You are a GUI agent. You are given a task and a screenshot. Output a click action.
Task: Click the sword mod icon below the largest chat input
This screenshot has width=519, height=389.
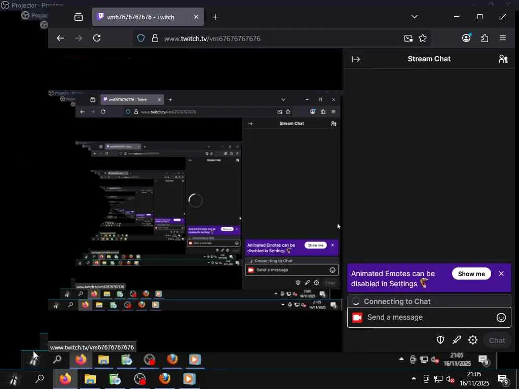[x=457, y=340]
